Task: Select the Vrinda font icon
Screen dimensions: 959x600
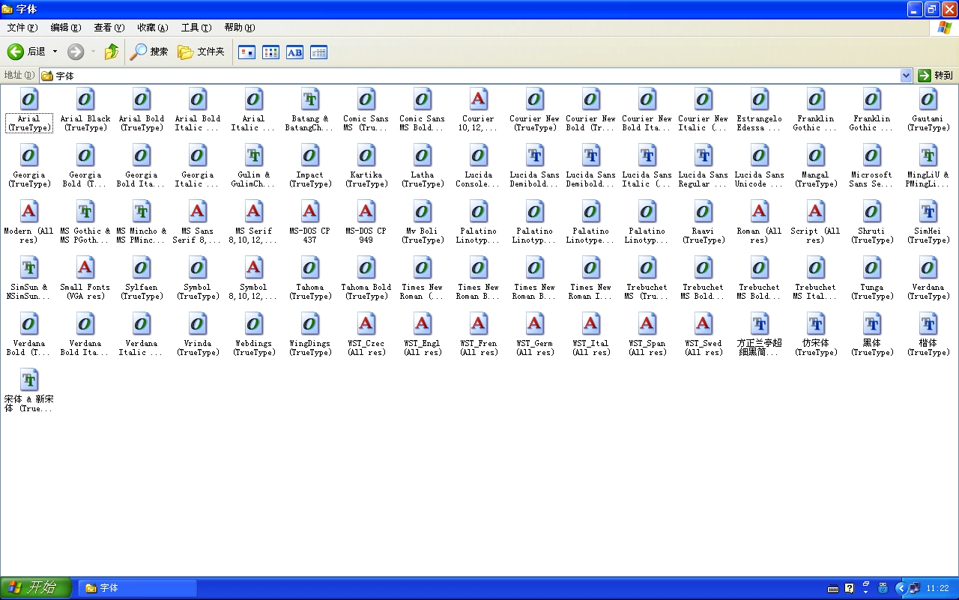Action: (x=198, y=324)
